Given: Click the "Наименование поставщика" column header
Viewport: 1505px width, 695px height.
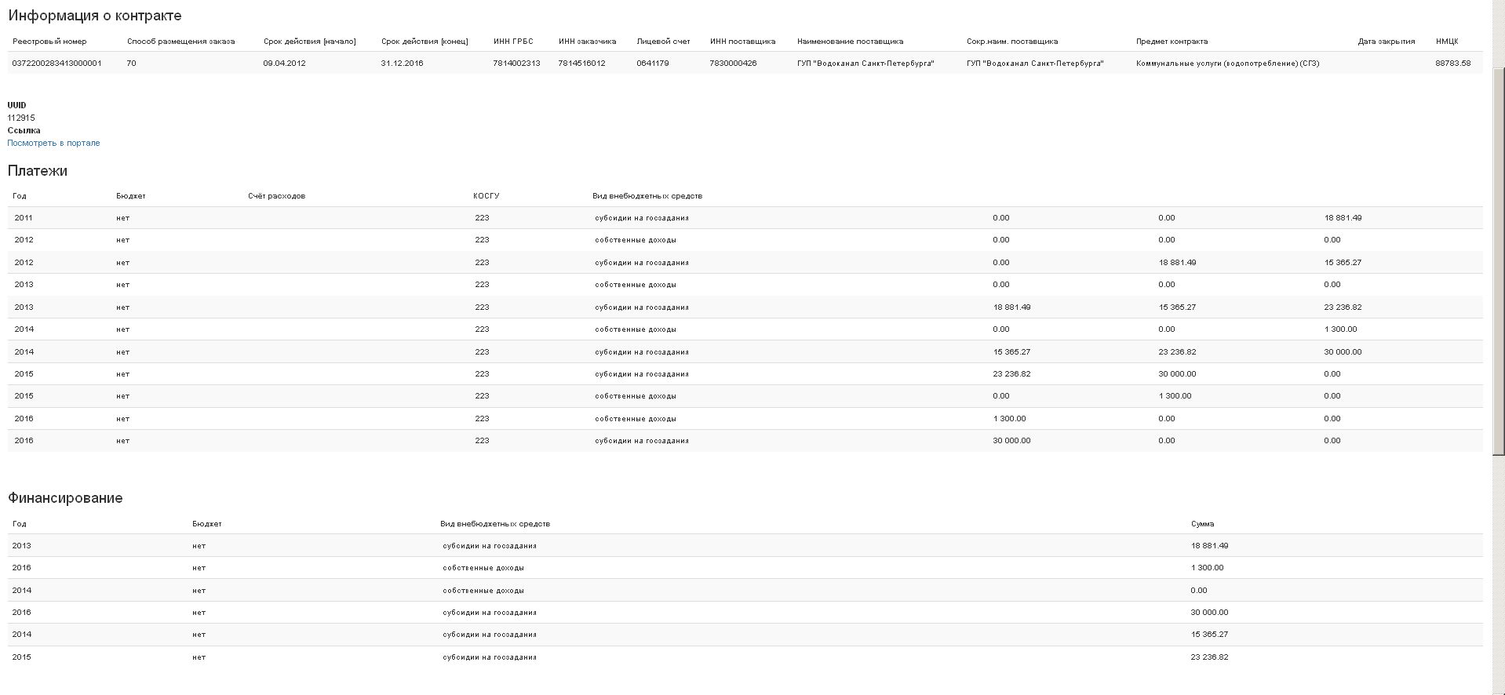Looking at the screenshot, I should click(x=850, y=42).
